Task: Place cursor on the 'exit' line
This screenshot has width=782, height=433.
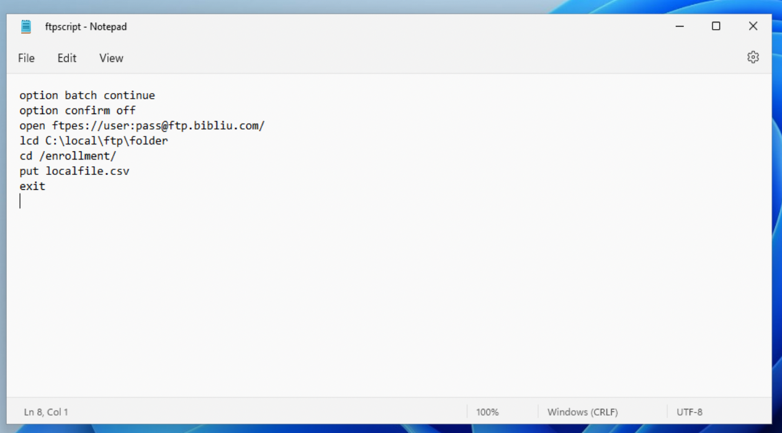Action: point(32,186)
